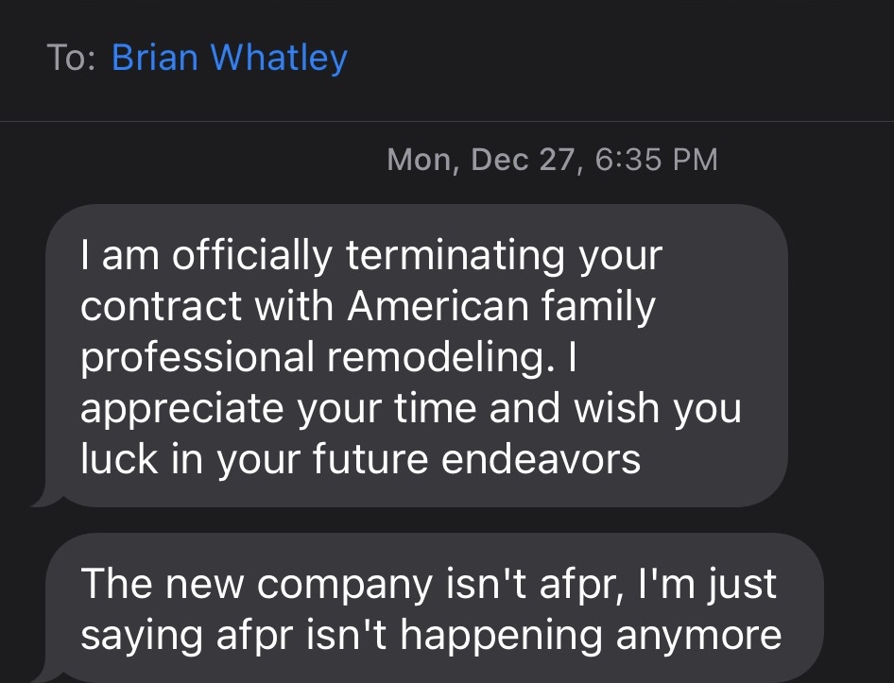Click the empty recipient field after Brian Whatley
Screen dimensions: 894x683
point(619,59)
